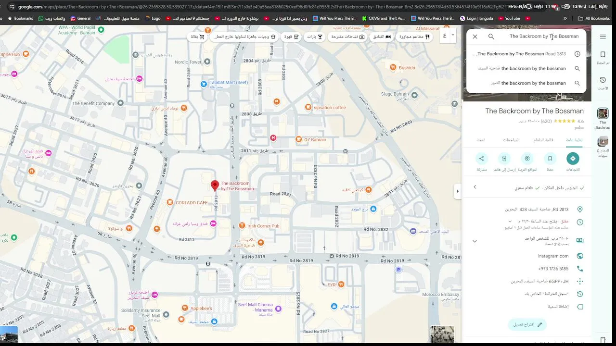Switch to the About (لمحة) tab
This screenshot has width=616, height=346.
pos(481,140)
